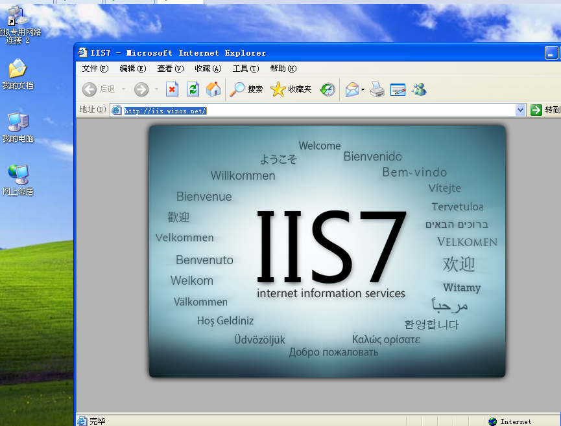The width and height of the screenshot is (561, 426).
Task: Expand the Mail icon dropdown arrow
Action: [x=363, y=89]
